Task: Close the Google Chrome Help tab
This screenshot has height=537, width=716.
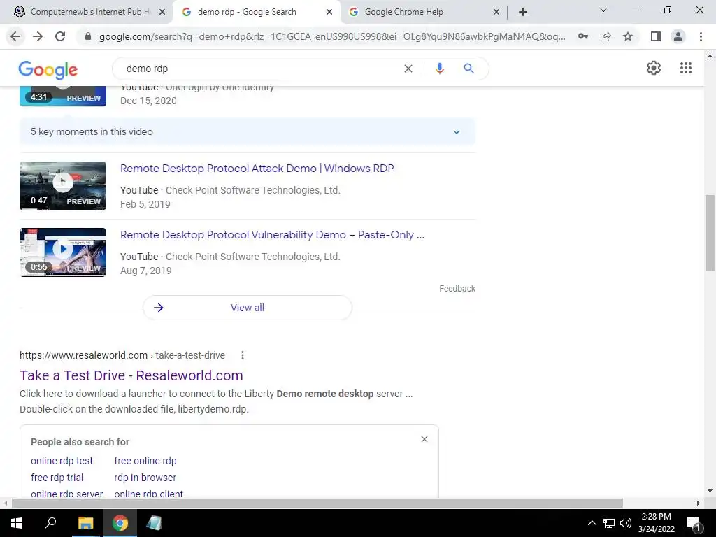Action: coord(496,13)
